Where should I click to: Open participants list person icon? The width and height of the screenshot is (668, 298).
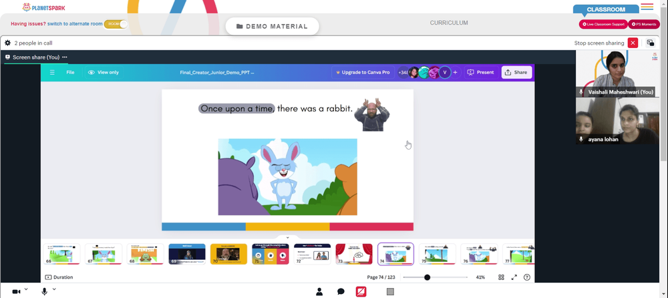coord(319,291)
